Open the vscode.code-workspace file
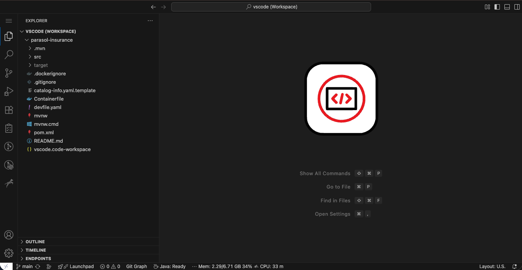The width and height of the screenshot is (522, 270). (x=89, y=149)
